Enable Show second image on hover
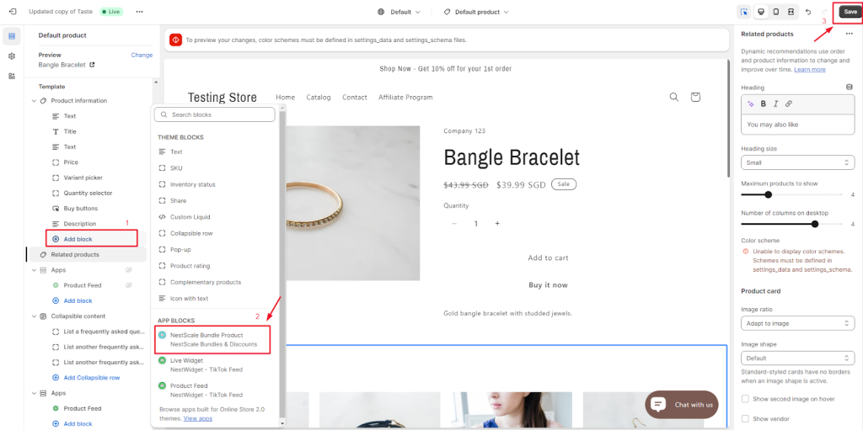863x430 pixels. coord(745,399)
